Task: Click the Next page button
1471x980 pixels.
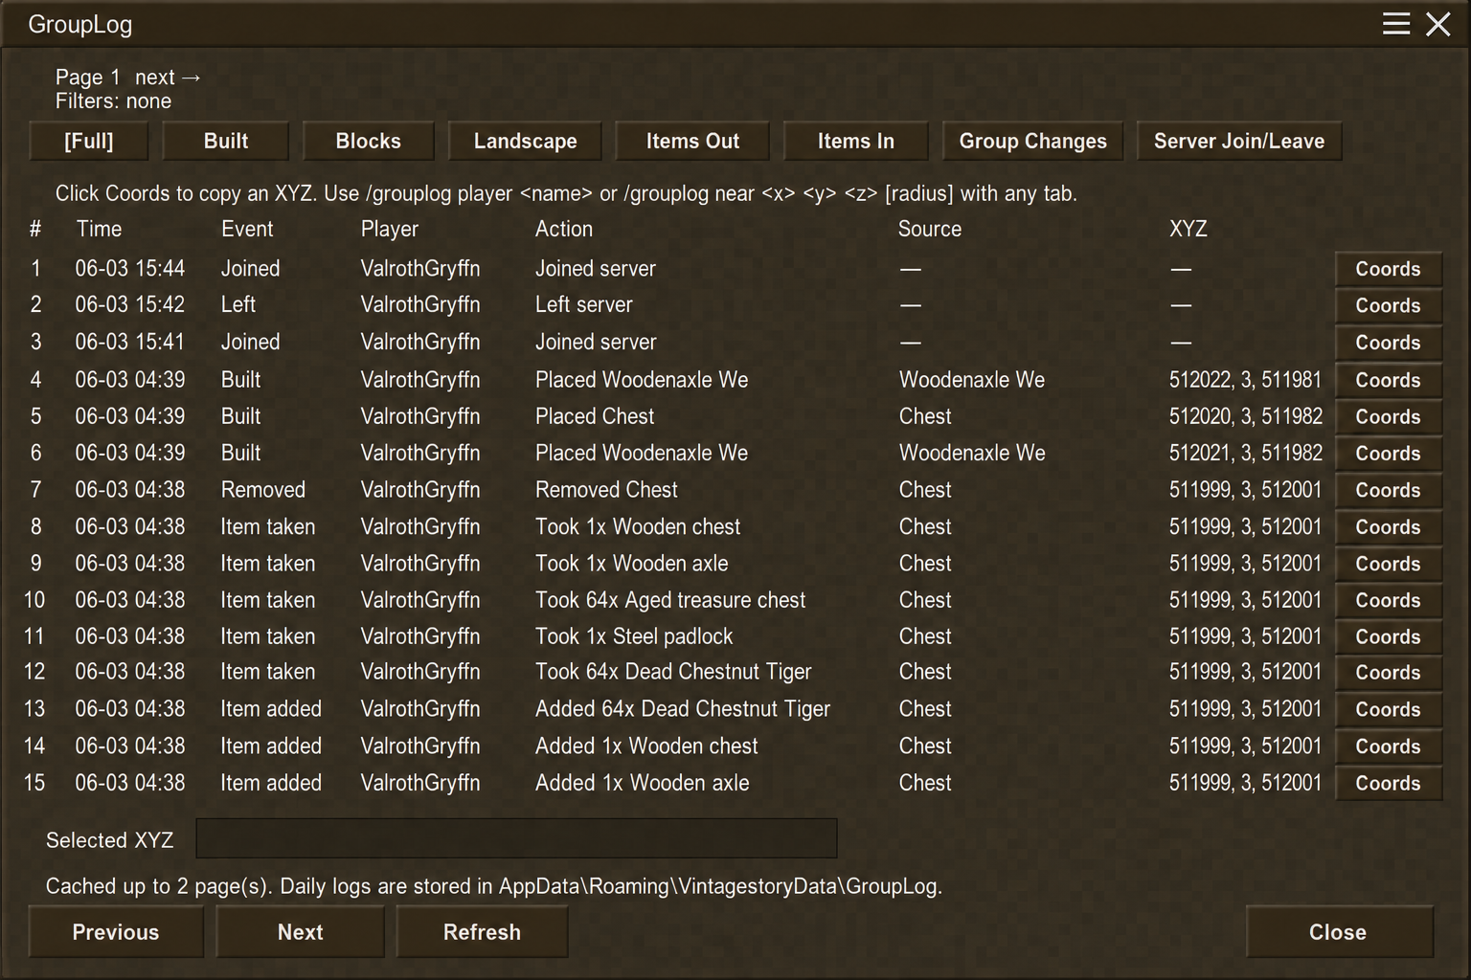Action: 300,932
